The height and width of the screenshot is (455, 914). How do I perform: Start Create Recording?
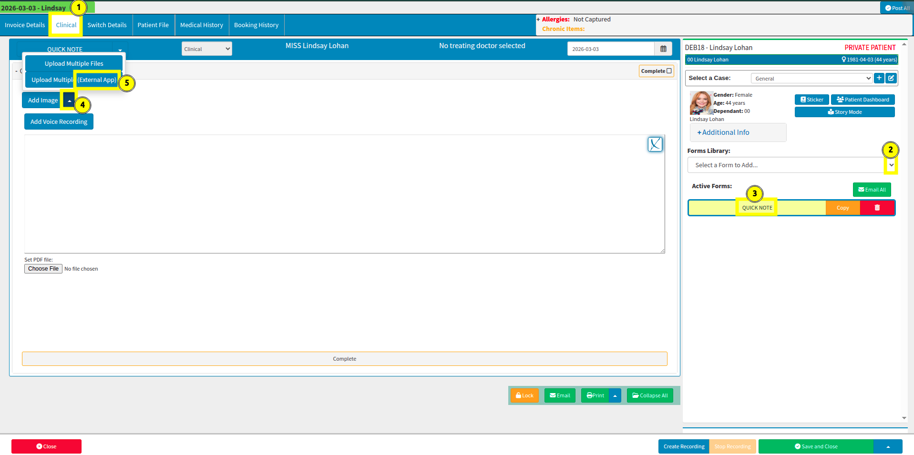[684, 446]
